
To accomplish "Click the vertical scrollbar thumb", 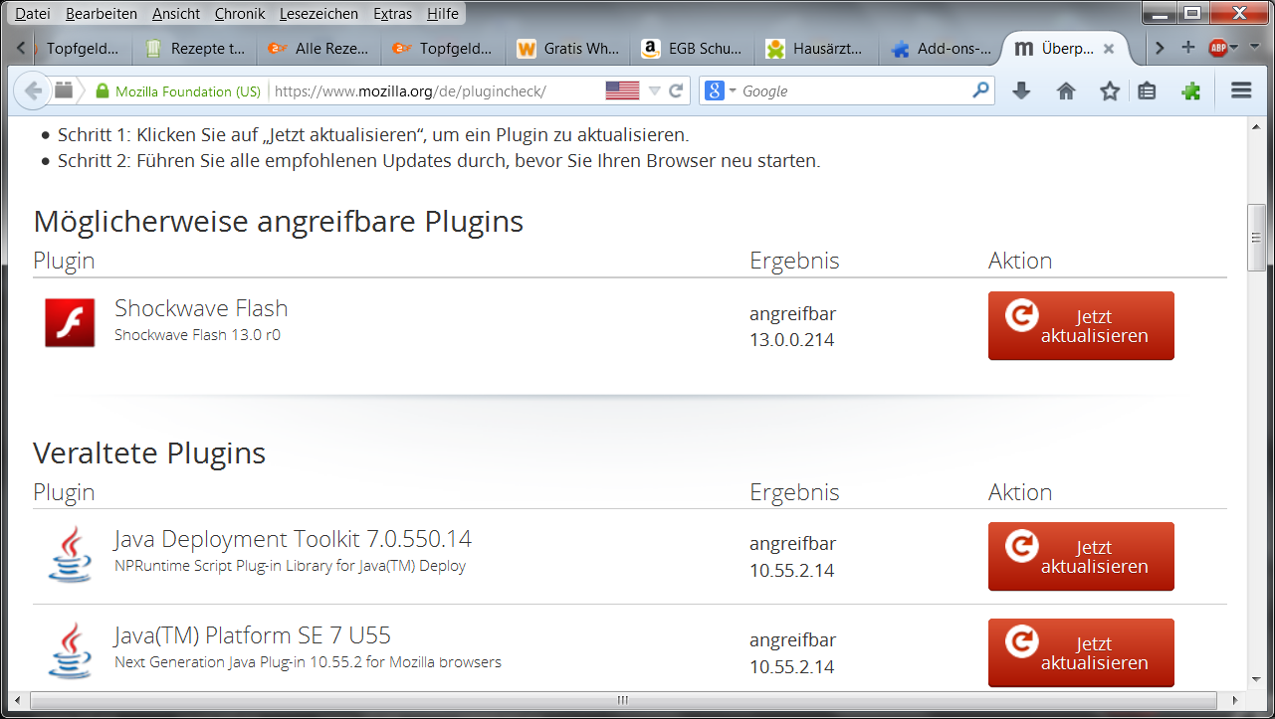I will pos(1257,238).
